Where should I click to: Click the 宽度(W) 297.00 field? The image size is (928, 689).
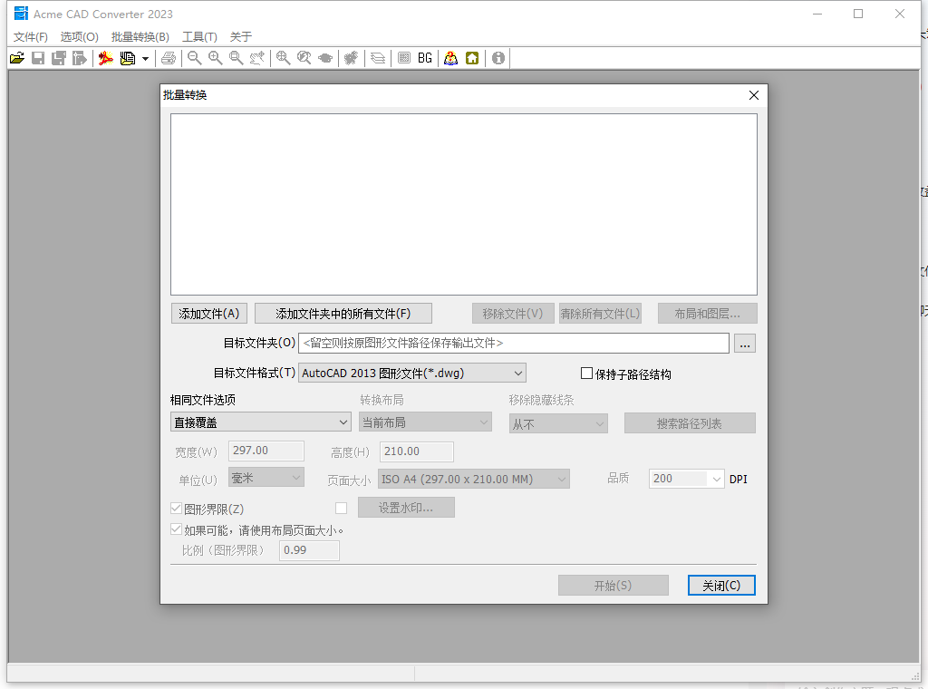(266, 451)
